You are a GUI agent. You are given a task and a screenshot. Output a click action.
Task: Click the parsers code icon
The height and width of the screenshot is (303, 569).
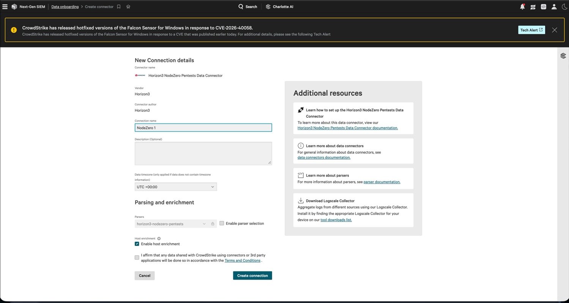[301, 175]
